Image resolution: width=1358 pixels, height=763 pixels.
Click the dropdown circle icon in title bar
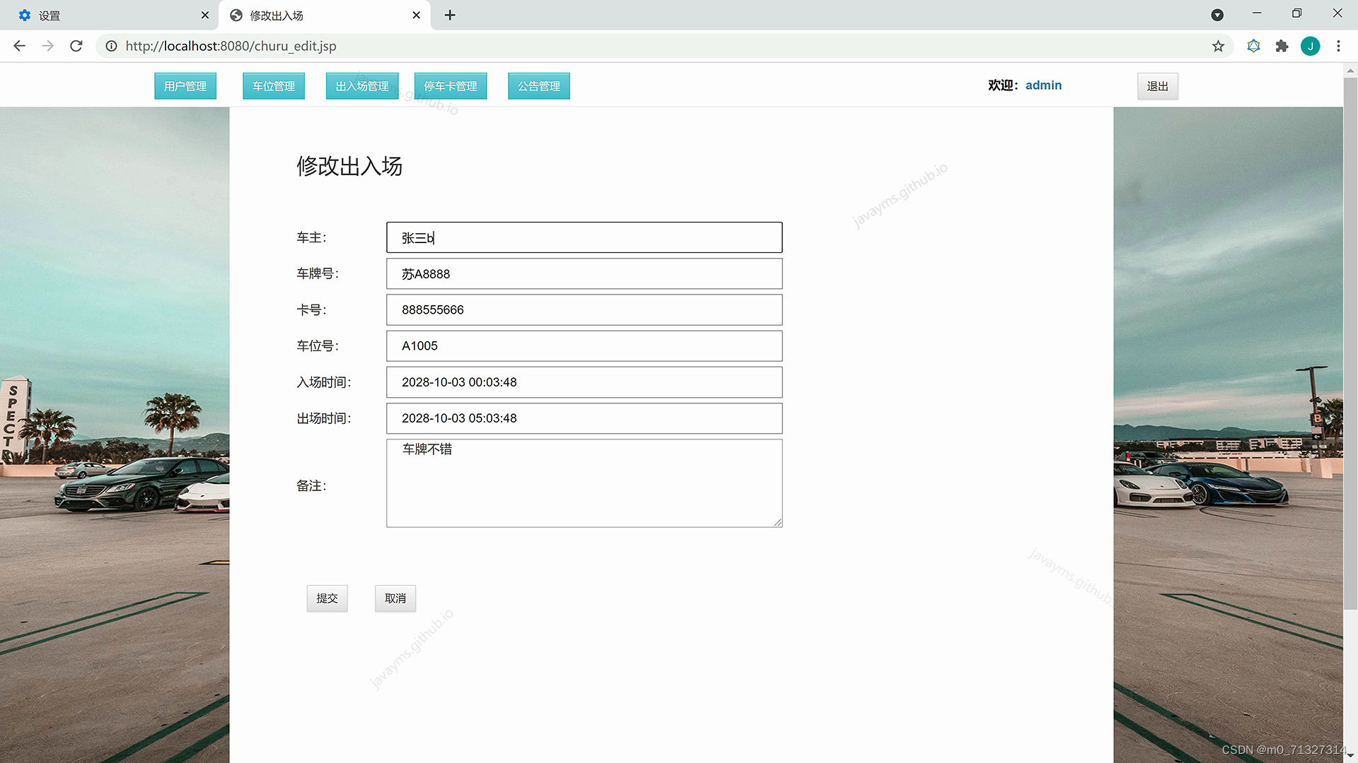point(1217,15)
